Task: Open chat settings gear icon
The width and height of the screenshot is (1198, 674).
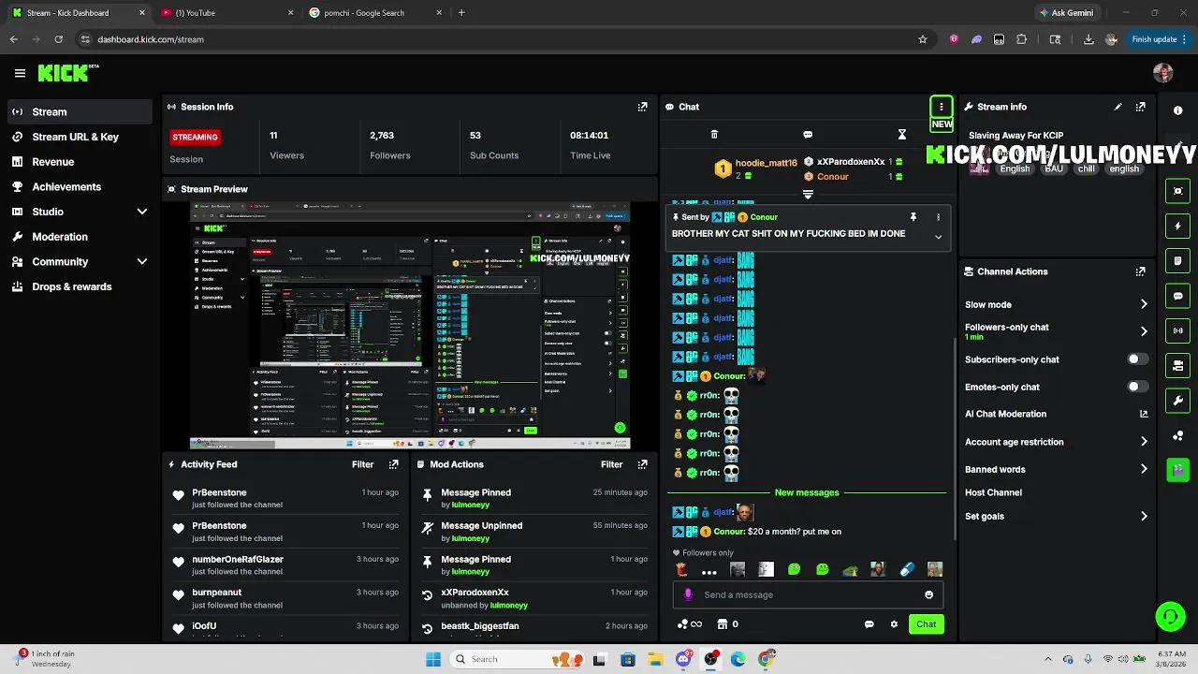Action: (x=894, y=624)
